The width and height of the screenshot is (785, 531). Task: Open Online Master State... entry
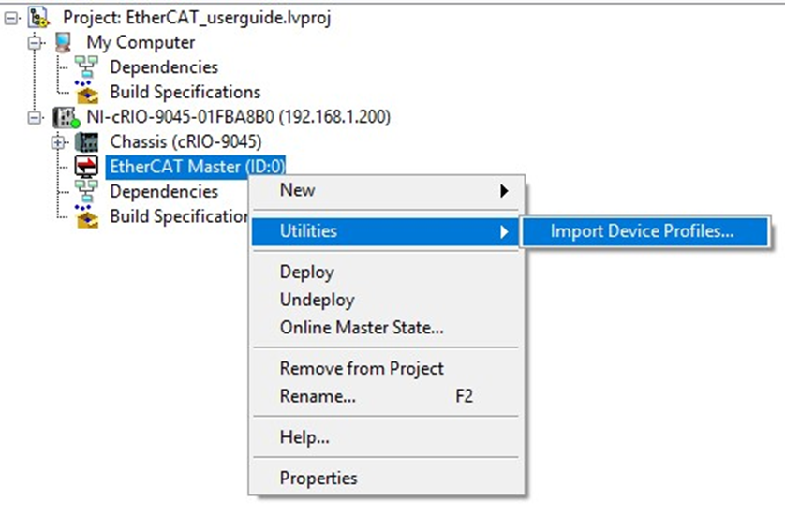pyautogui.click(x=362, y=327)
